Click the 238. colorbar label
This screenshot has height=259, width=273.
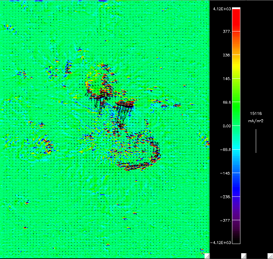pyautogui.click(x=227, y=55)
